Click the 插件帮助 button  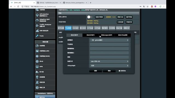coord(129,17)
